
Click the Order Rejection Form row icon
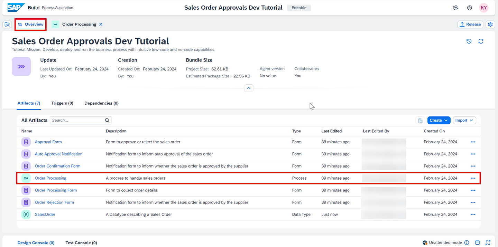tap(26, 202)
